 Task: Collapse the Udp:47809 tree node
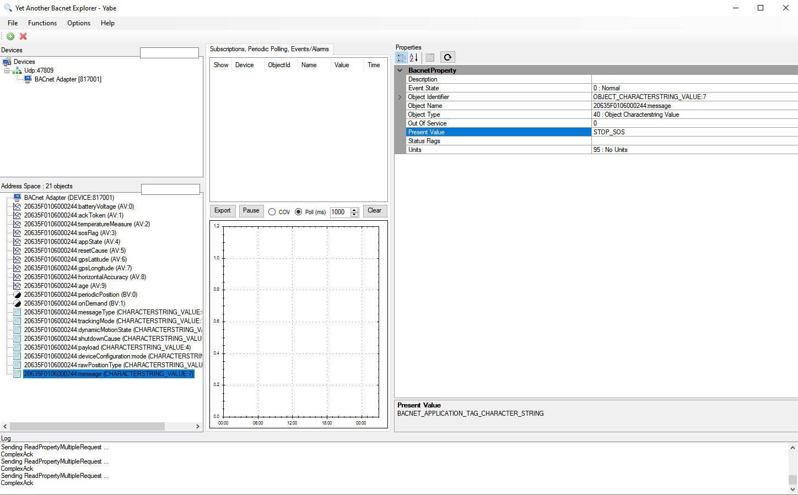tap(7, 70)
